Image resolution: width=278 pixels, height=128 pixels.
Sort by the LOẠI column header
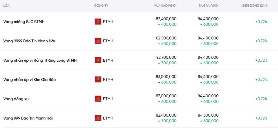pos(7,6)
